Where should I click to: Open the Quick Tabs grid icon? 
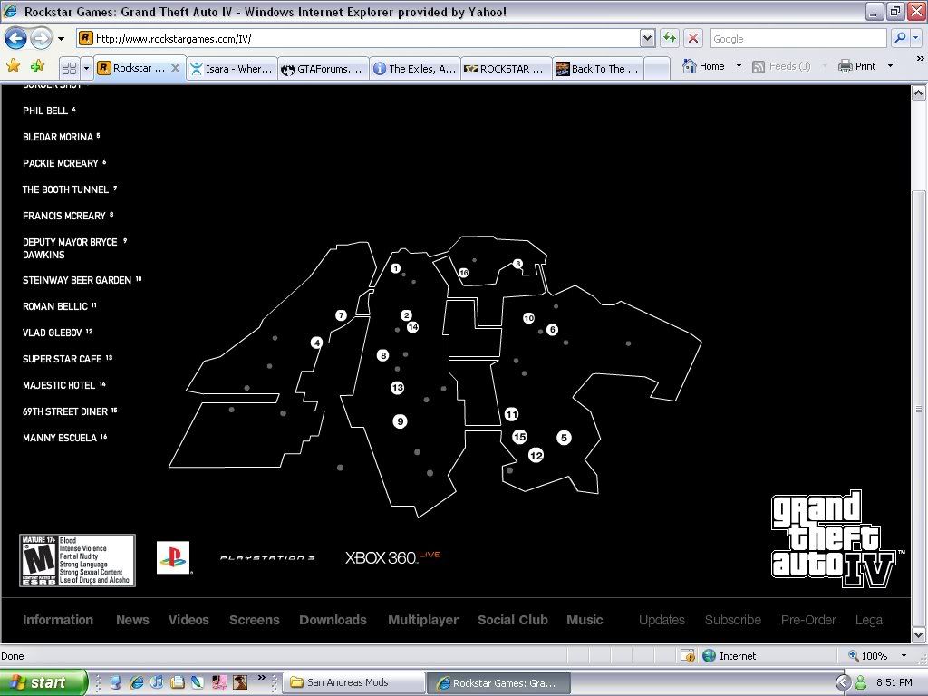click(x=69, y=68)
